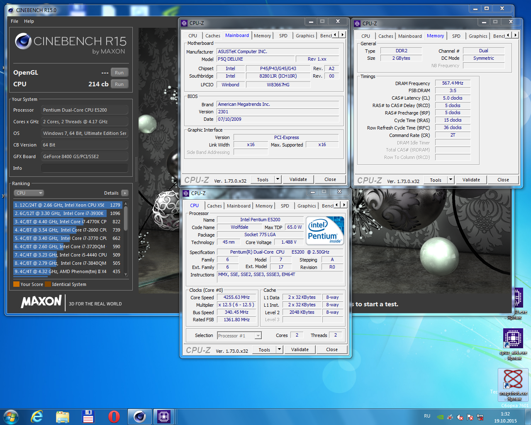
Task: Switch to Caches tab in Mainboard window
Action: pos(213,36)
